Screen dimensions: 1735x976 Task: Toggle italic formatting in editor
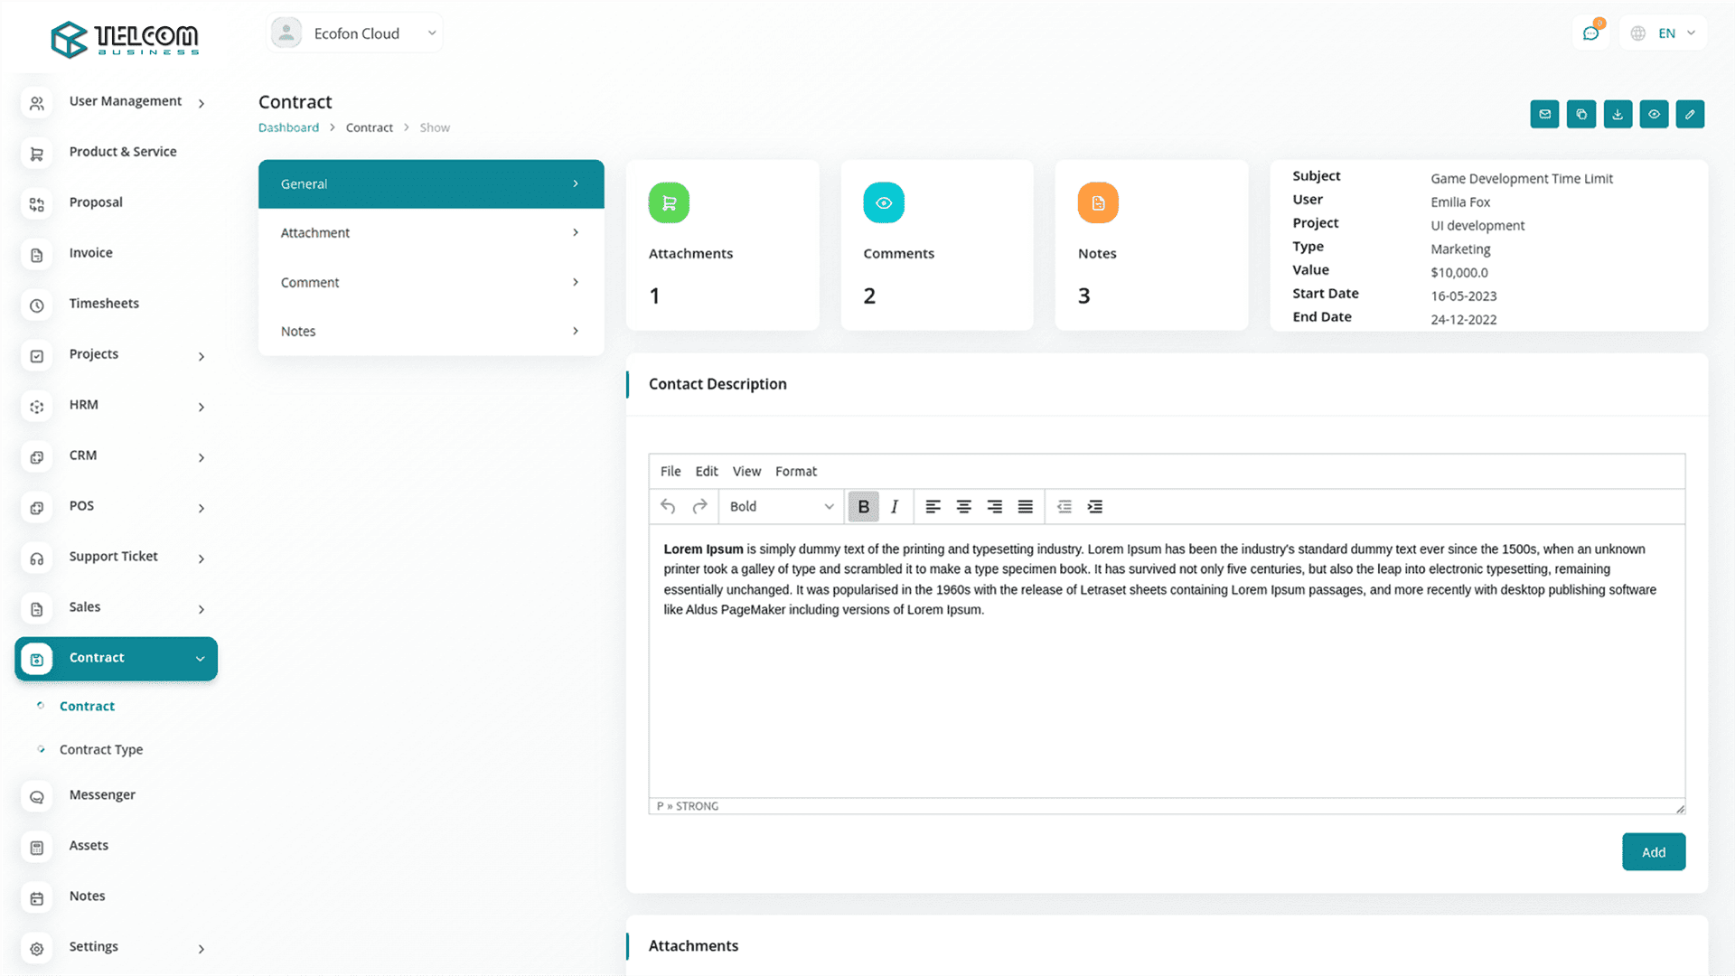(895, 507)
